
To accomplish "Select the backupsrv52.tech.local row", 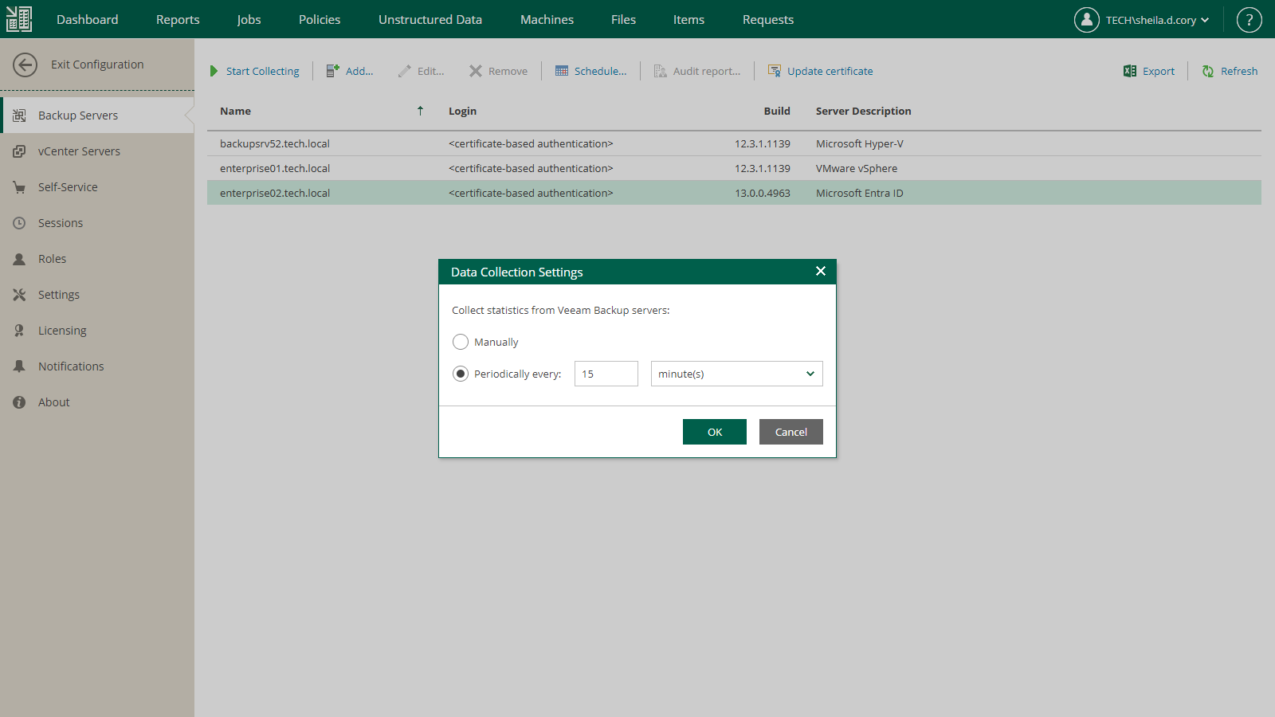I will (x=734, y=143).
